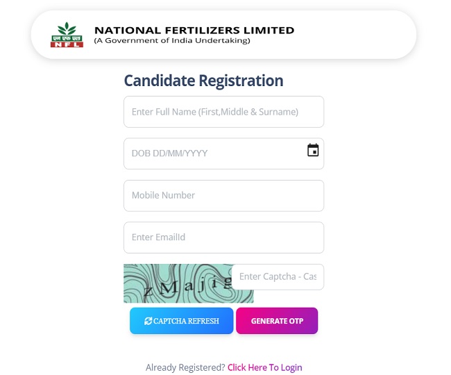
Task: Open the date picker calendar icon
Action: point(313,150)
